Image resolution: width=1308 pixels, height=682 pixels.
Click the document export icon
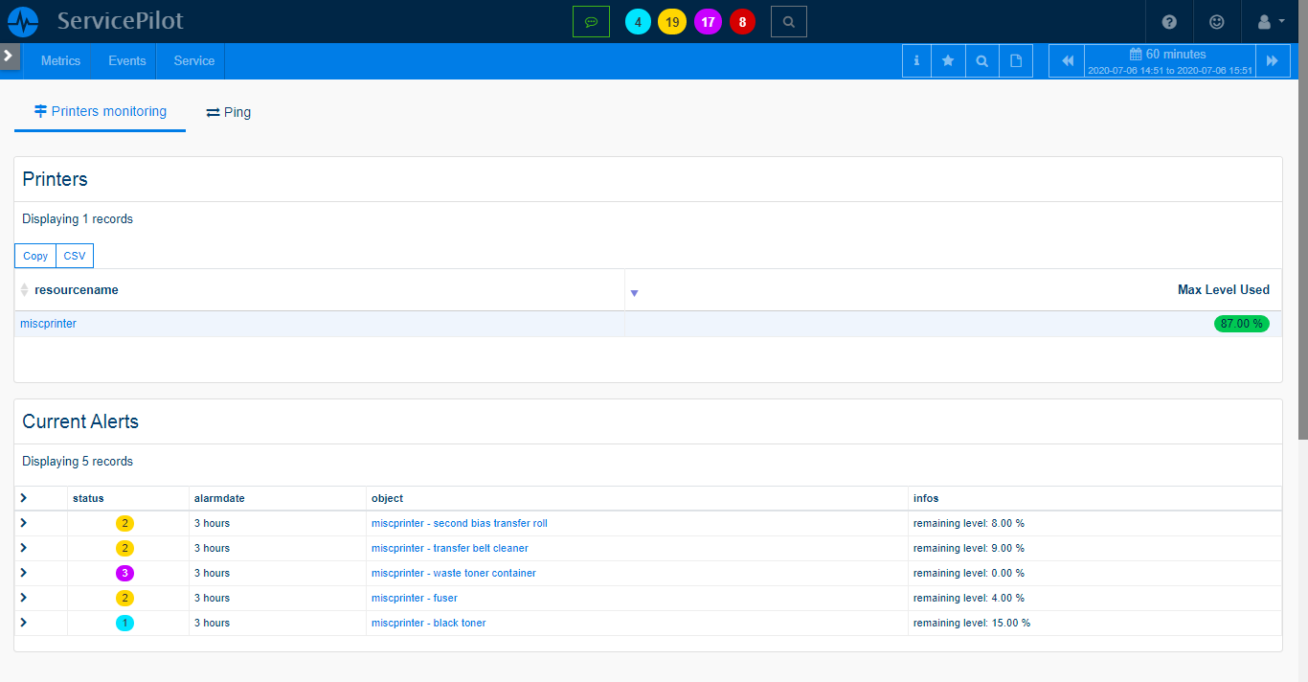1016,61
